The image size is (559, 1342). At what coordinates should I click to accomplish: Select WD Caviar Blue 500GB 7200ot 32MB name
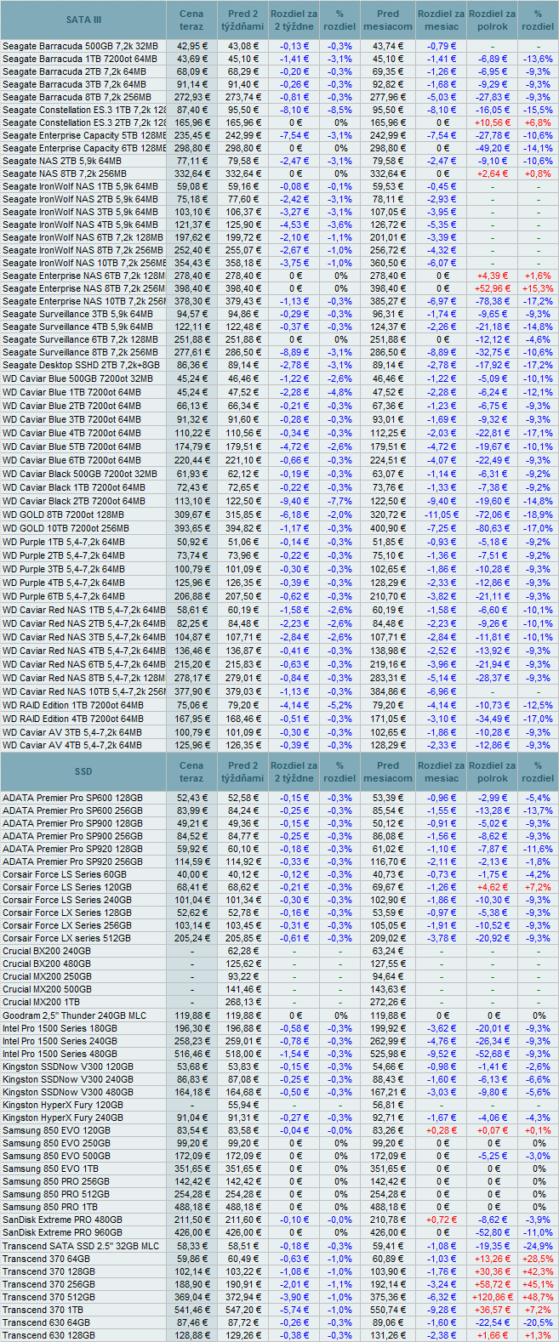click(78, 378)
